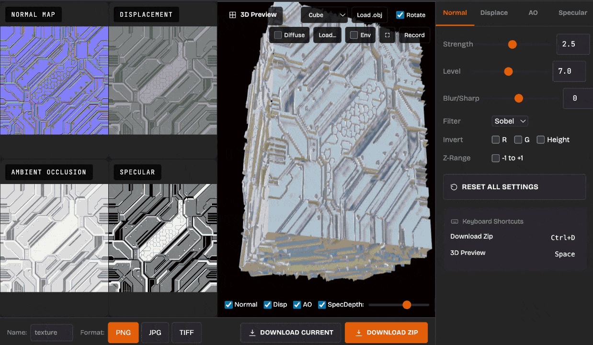Click the grid icon beside 3D Preview
Screen dimensions: 593x345
tap(232, 15)
